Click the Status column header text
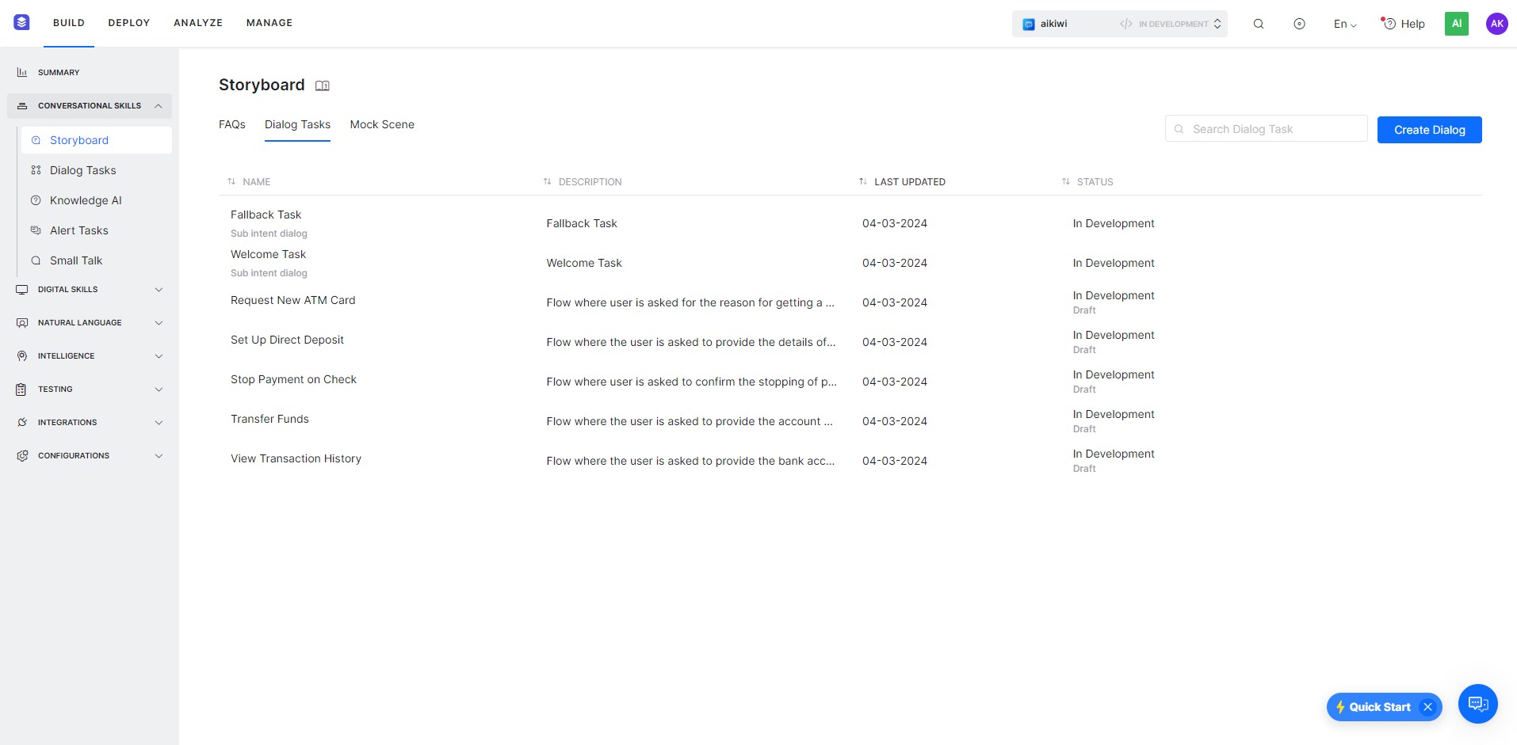1517x745 pixels. tap(1095, 182)
